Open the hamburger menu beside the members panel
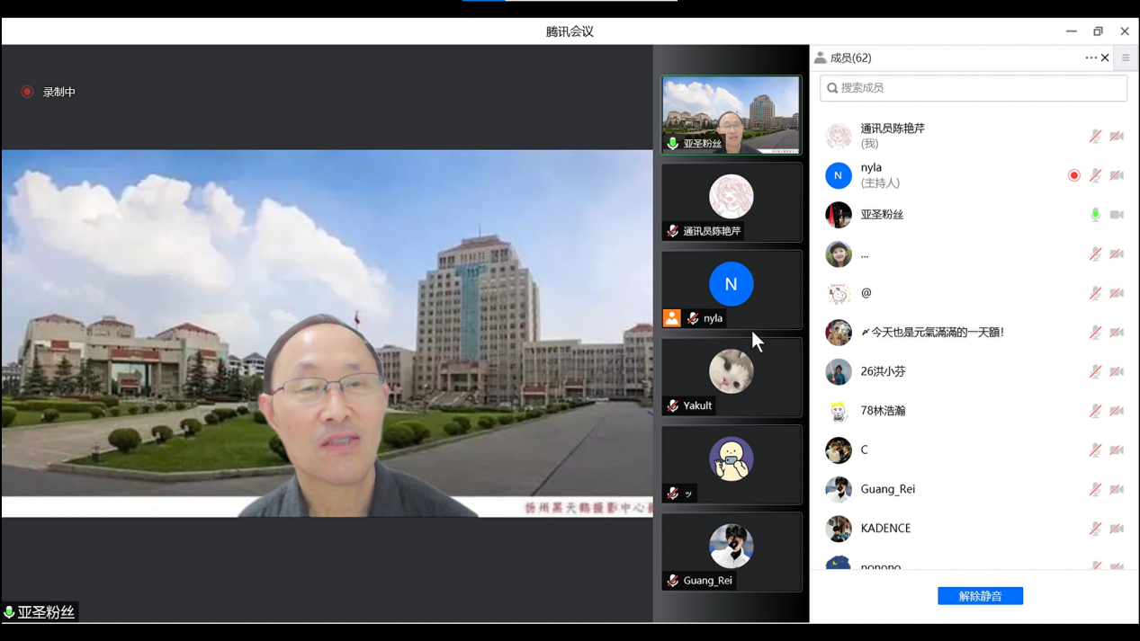 pos(1126,58)
